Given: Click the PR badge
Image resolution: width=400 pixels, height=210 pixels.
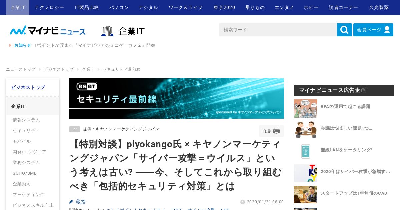Looking at the screenshot, I should (x=75, y=129).
